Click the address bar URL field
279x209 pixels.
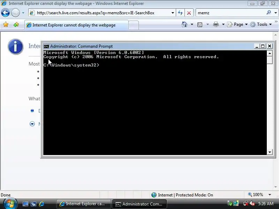pyautogui.click(x=101, y=13)
